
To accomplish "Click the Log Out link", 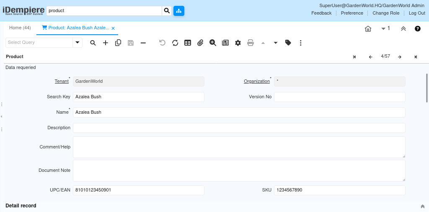I will click(x=417, y=13).
